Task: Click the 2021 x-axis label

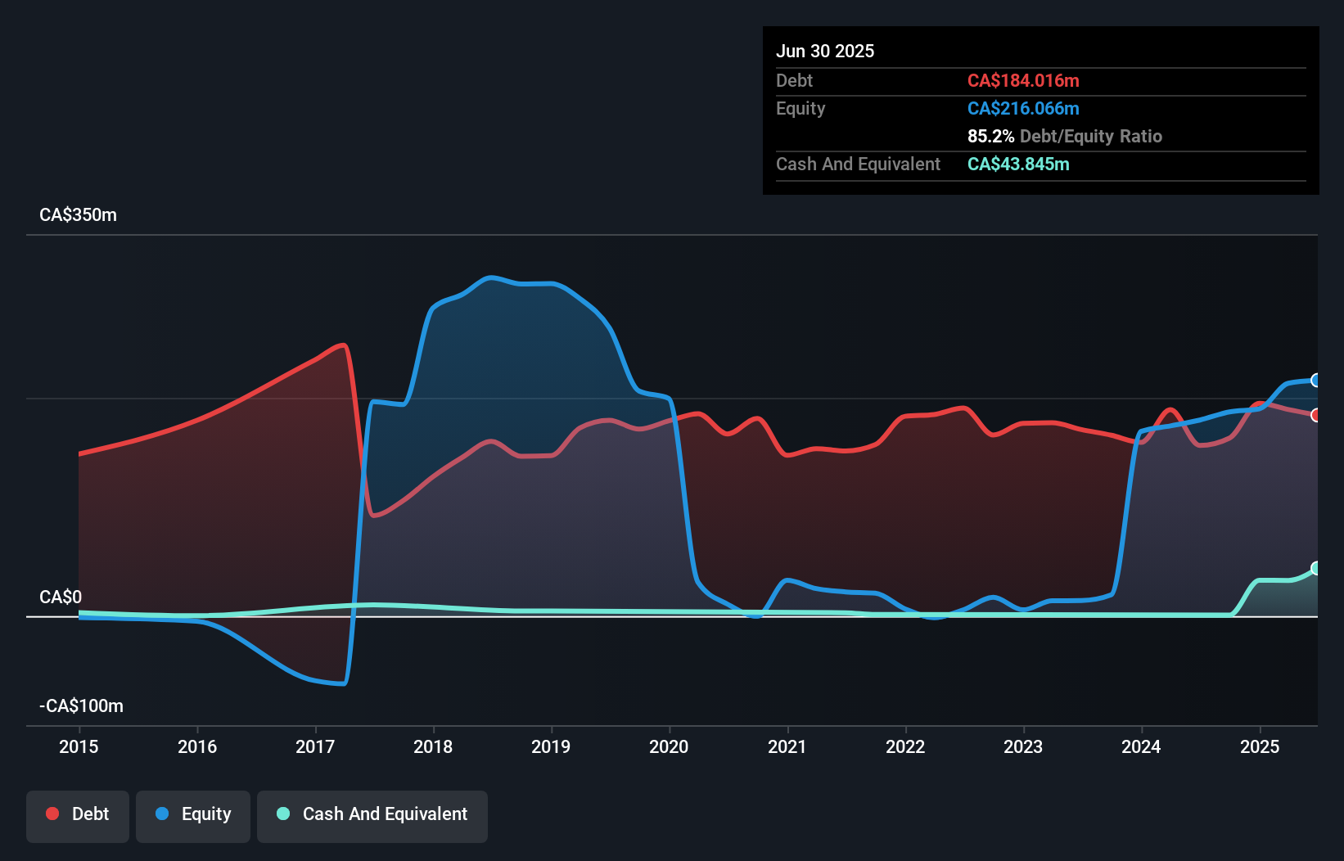Action: click(x=787, y=746)
